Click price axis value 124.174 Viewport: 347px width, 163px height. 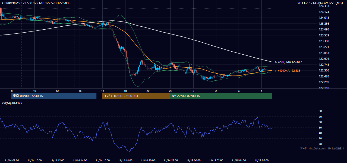(x=324, y=12)
